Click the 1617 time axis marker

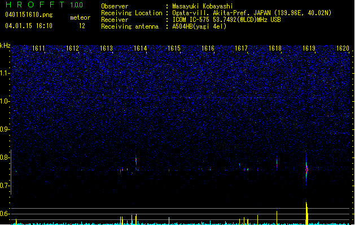[x=242, y=48]
